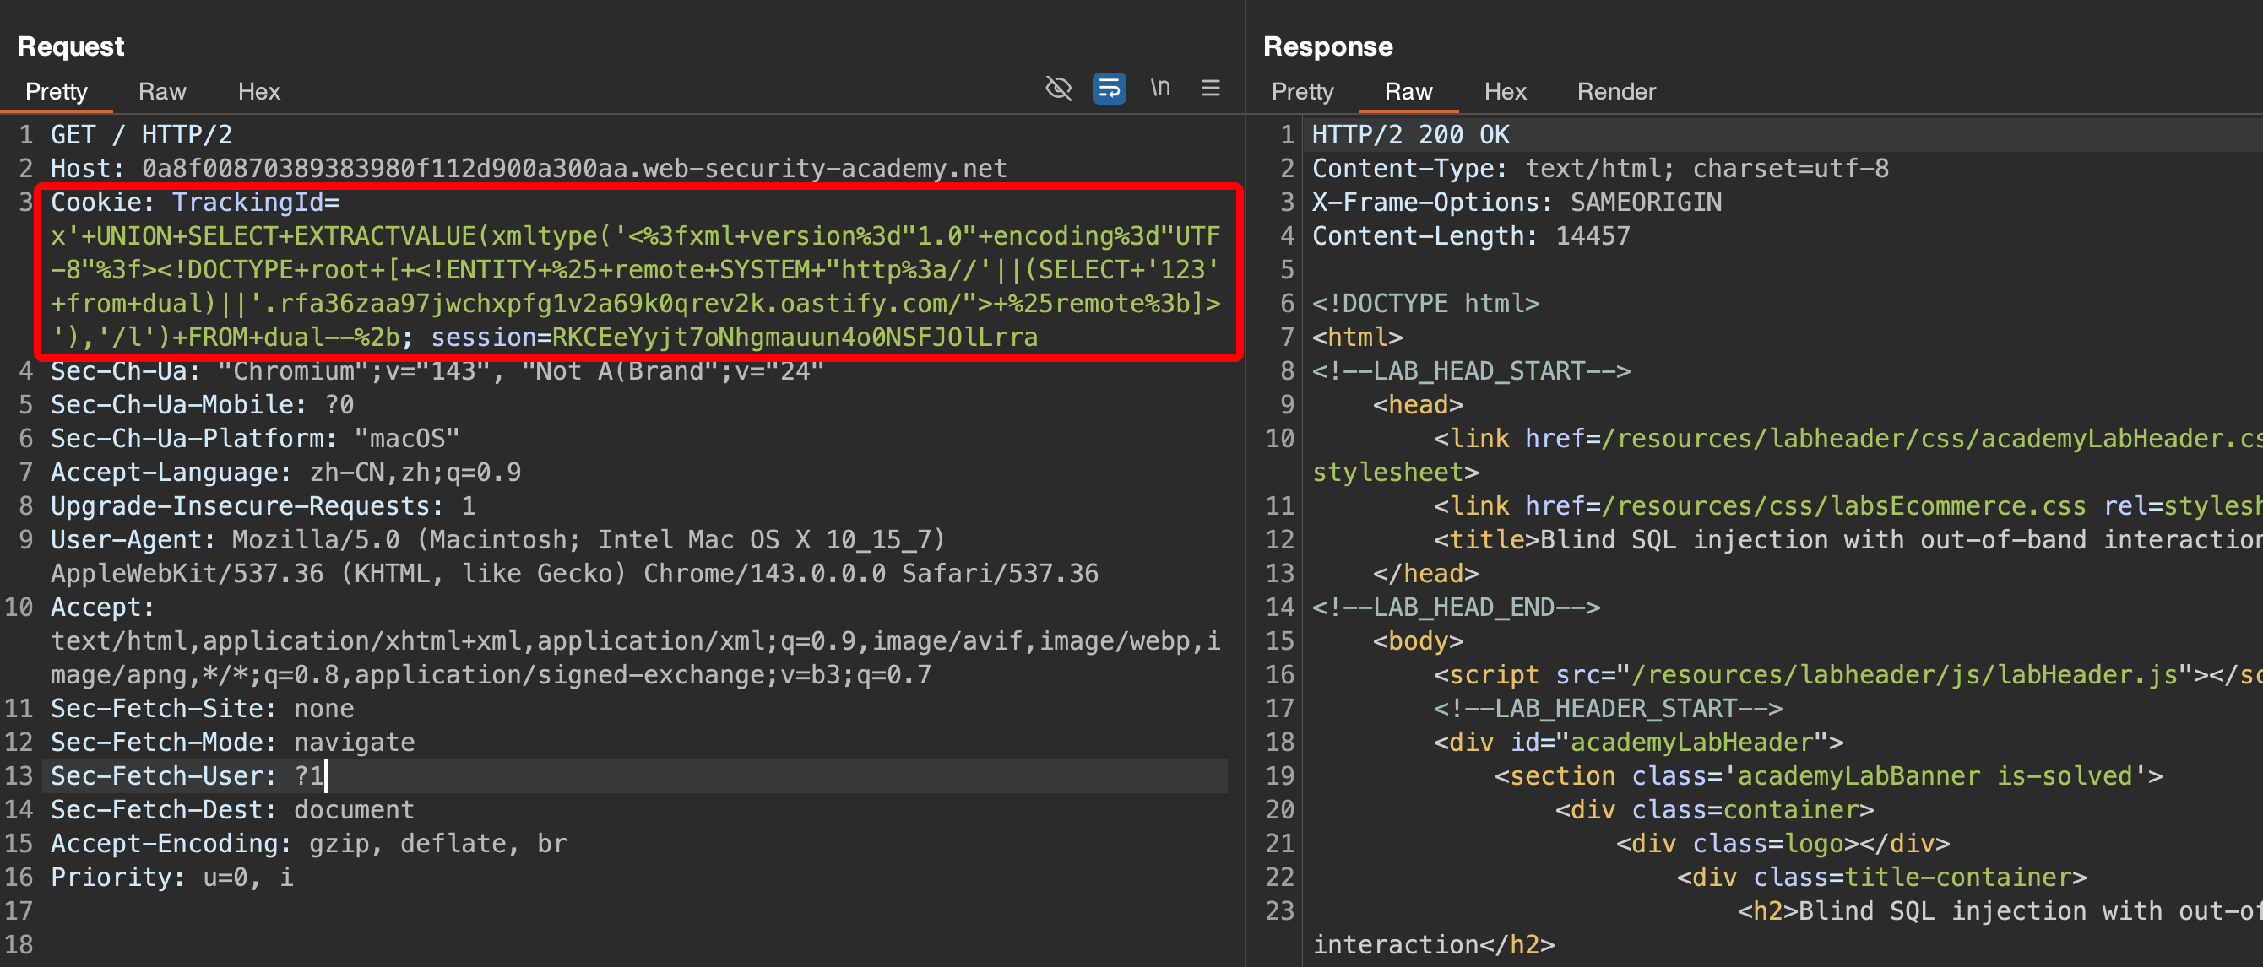Open the Response Hex tab
This screenshot has height=967, width=2263.
click(x=1505, y=91)
